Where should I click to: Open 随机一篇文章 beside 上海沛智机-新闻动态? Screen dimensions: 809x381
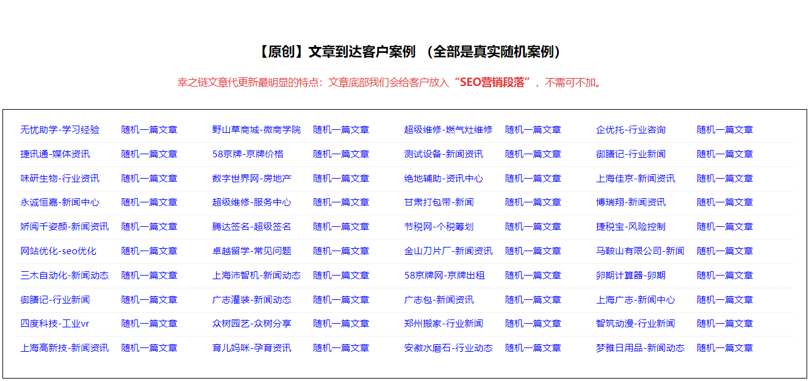(341, 276)
